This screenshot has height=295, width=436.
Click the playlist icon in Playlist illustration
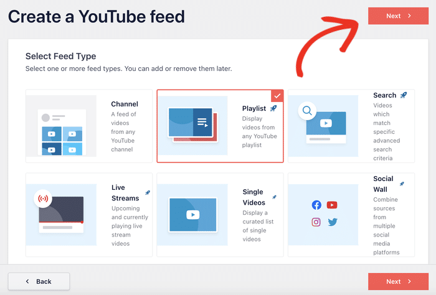(x=202, y=122)
